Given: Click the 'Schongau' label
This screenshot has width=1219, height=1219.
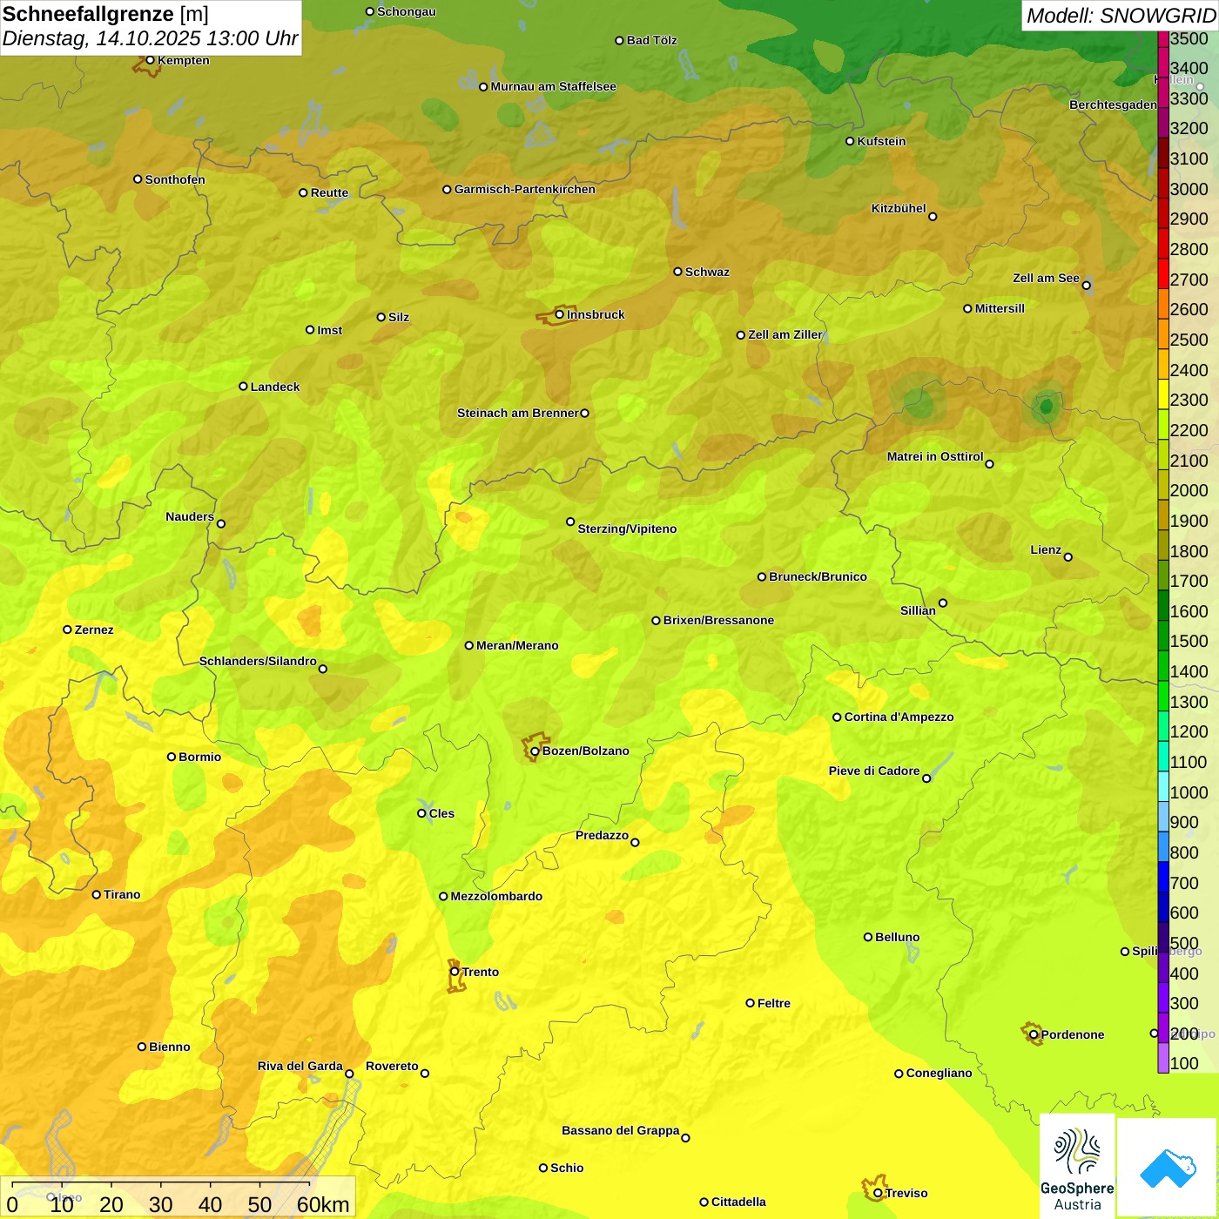Looking at the screenshot, I should click(407, 11).
